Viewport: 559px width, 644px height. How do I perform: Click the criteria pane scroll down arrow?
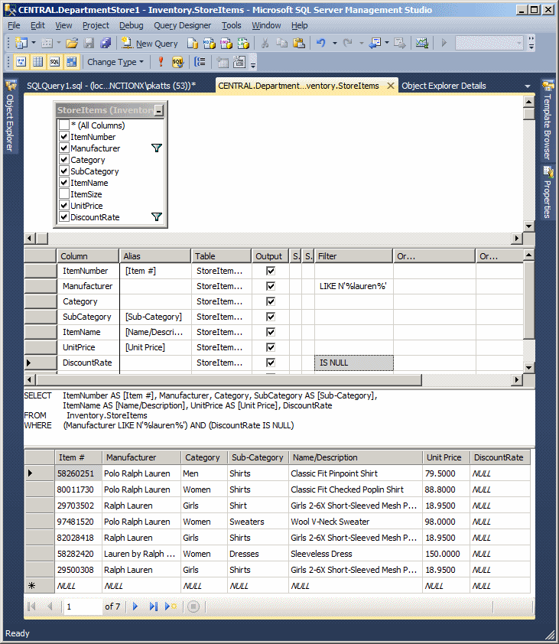529,368
